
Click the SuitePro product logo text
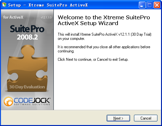pyautogui.click(x=27, y=29)
